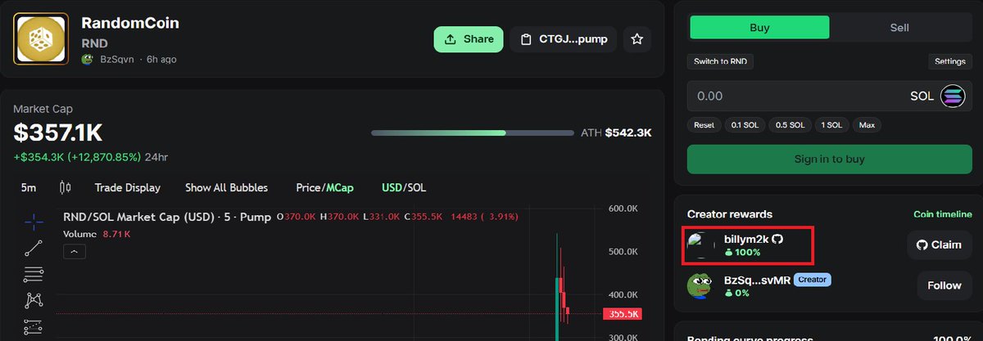Click Sign in to buy
The height and width of the screenshot is (341, 983).
pyautogui.click(x=829, y=159)
